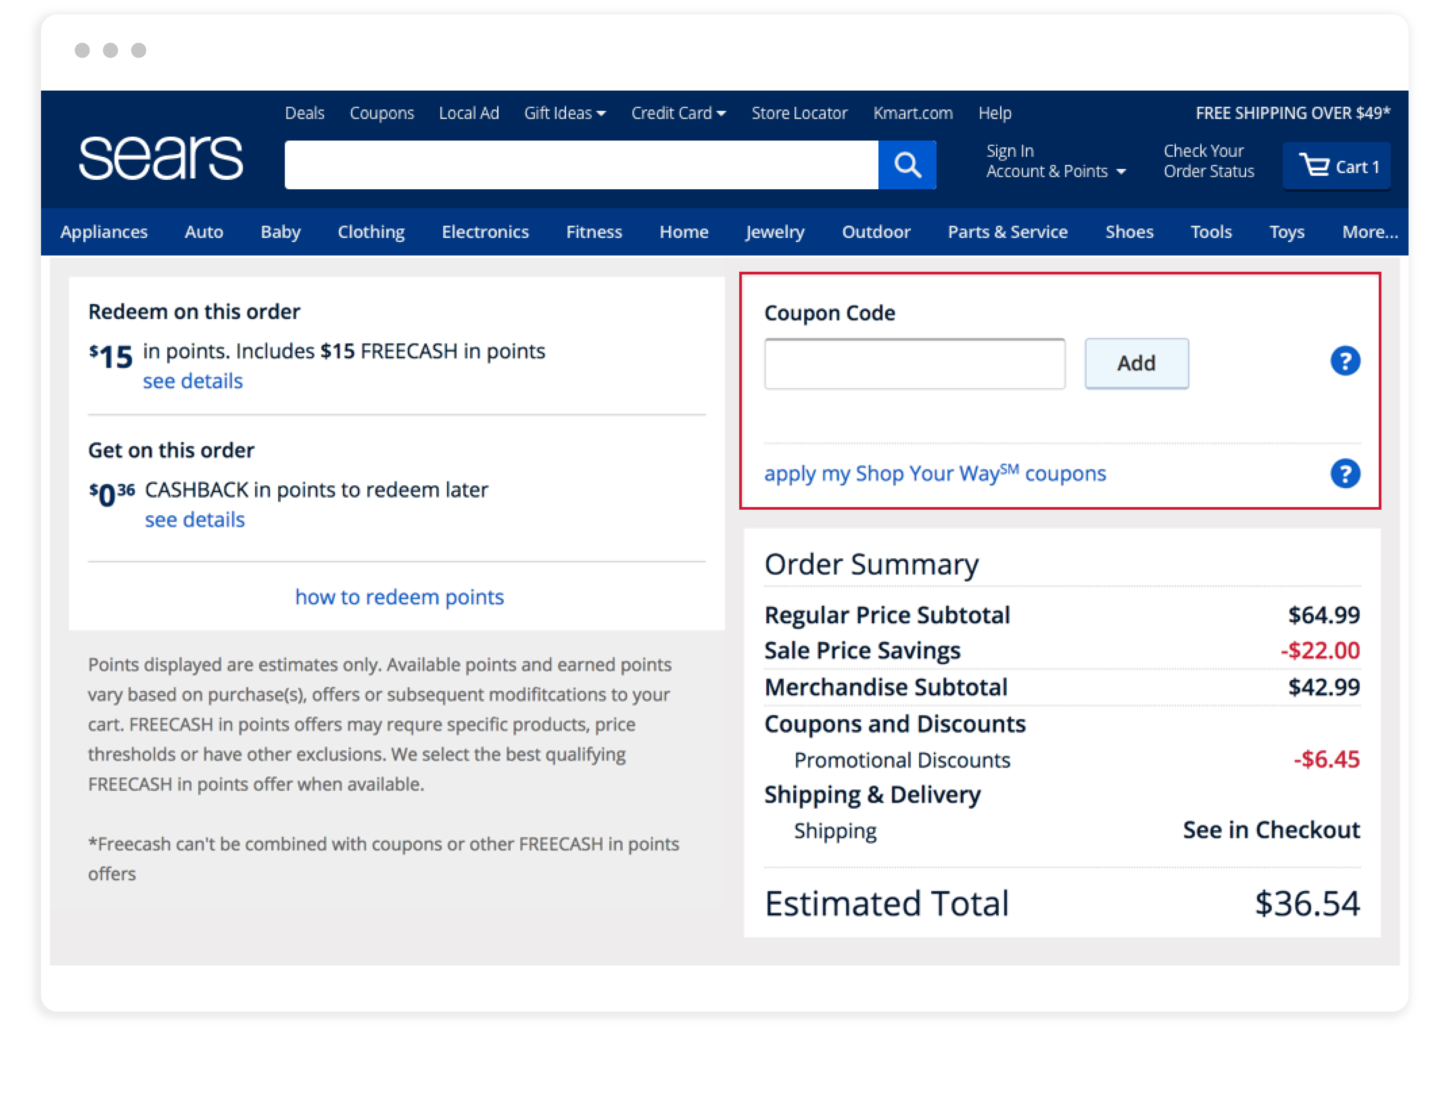Open the More... departments menu
This screenshot has width=1453, height=1103.
(1370, 232)
